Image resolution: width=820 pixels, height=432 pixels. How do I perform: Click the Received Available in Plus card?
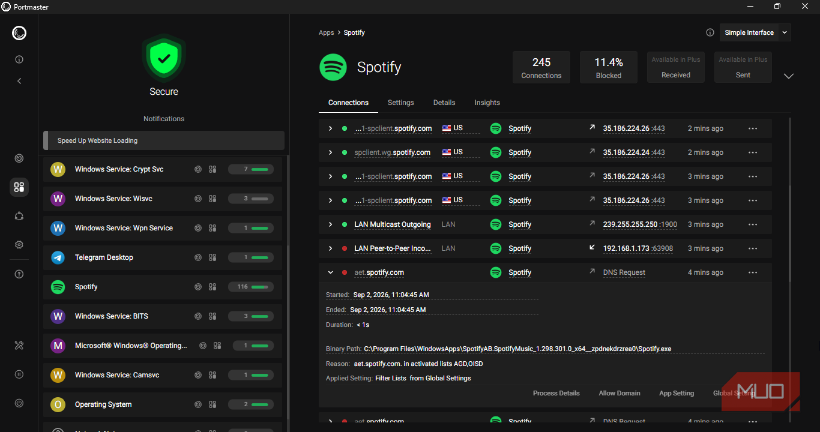[x=676, y=67]
